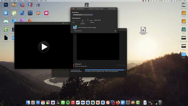Open iMovie in the dock

coord(53,102)
